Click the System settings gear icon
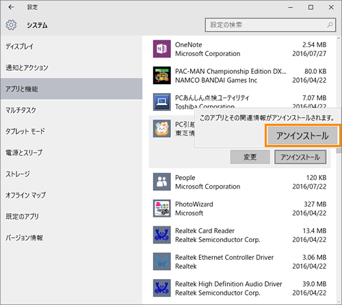Image resolution: width=342 pixels, height=305 pixels. 11,25
